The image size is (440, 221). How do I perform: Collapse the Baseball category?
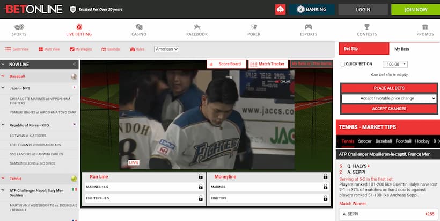coord(3,76)
